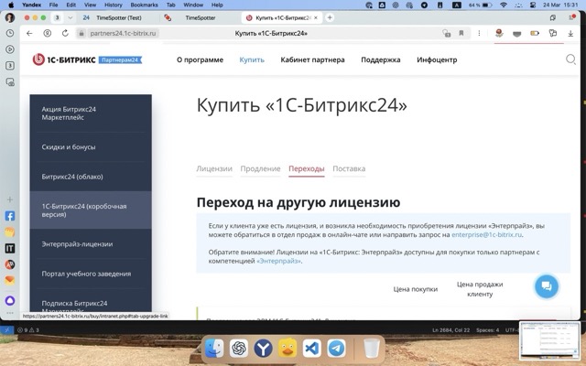Launch Telegram from the Dock
Screen dimensions: 586x366
pos(336,349)
